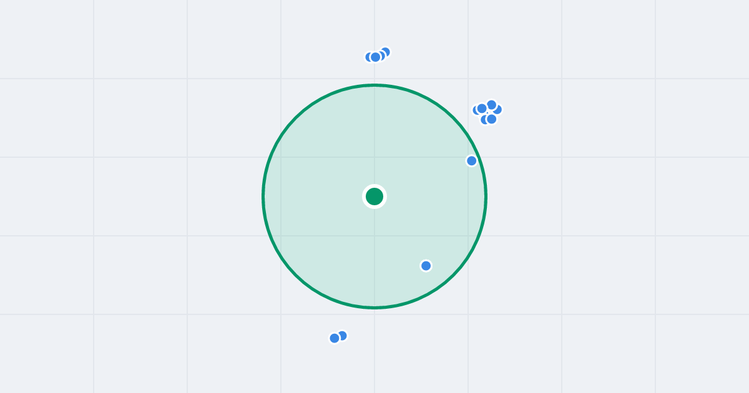Viewport: 749px width, 393px height.
Task: Pick the lone blue dot in the circle's lower-right area
Action: pos(426,266)
